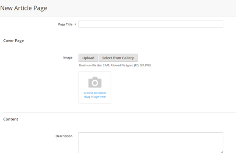Click the Description textarea resize handle
Screen dimensions: 236x153
222,152
